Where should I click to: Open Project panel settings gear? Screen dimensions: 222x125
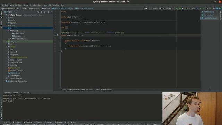click(49, 12)
